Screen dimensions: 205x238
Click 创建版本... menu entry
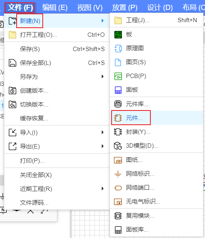57,91
